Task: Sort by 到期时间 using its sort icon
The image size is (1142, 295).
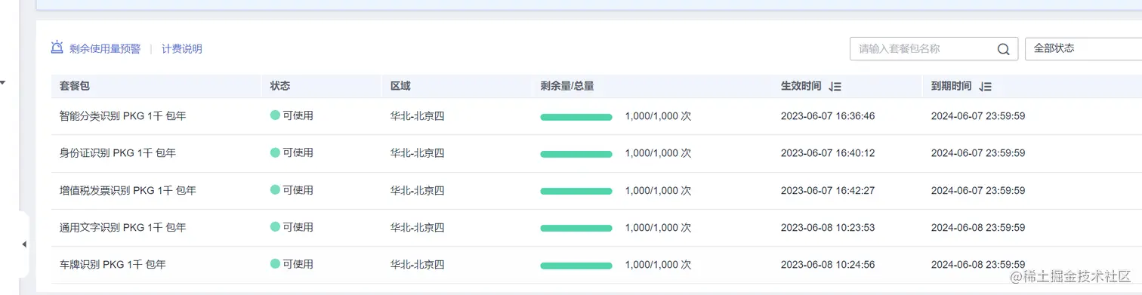Action: point(985,87)
